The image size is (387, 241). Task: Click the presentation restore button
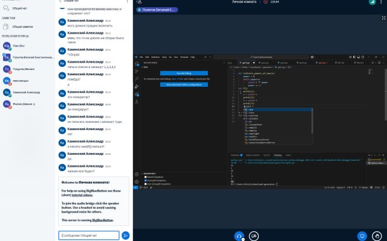362,236
